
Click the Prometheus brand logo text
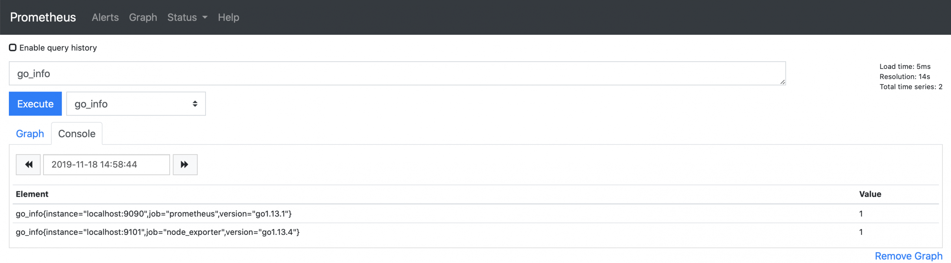pyautogui.click(x=43, y=17)
